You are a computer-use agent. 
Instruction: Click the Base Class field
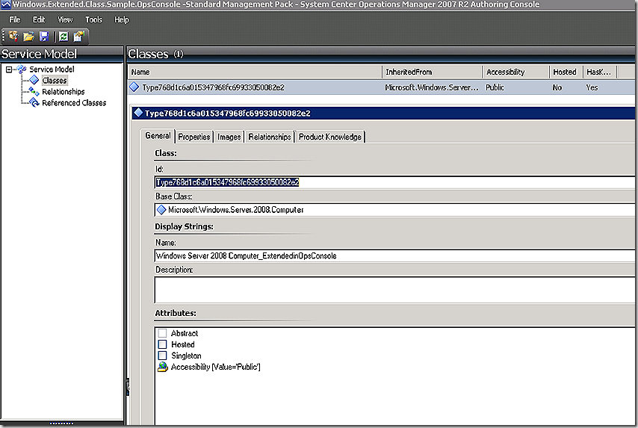[394, 210]
